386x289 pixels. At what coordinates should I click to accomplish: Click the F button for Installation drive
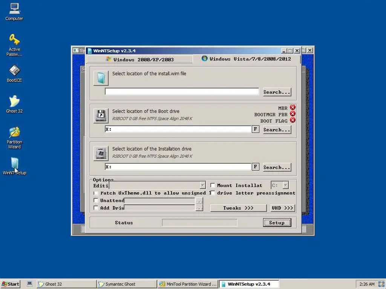coord(255,167)
